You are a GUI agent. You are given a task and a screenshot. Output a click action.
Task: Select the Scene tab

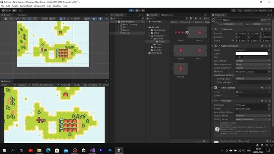pos(6,15)
